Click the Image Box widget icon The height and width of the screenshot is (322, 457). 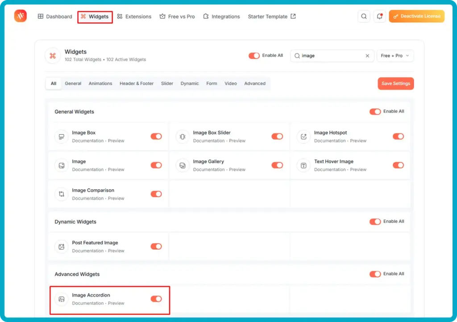[x=62, y=136]
